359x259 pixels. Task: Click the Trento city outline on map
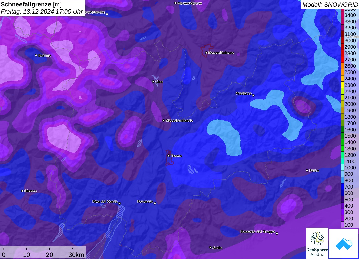[170, 158]
